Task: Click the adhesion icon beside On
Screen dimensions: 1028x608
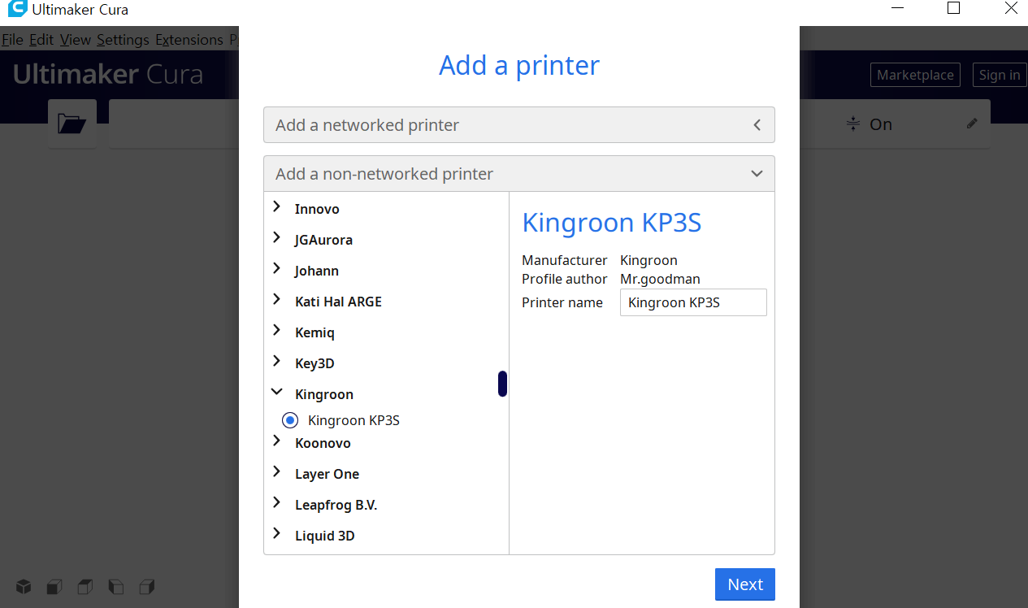Action: coord(852,124)
